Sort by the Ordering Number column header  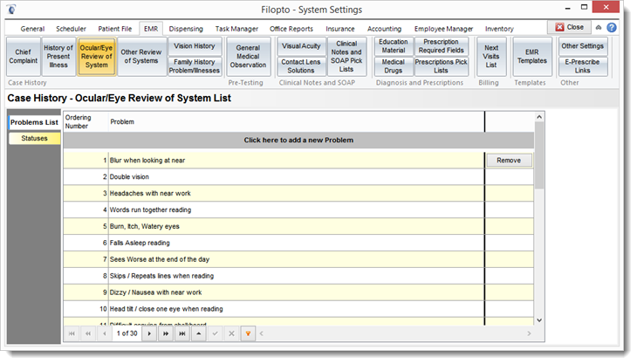86,122
